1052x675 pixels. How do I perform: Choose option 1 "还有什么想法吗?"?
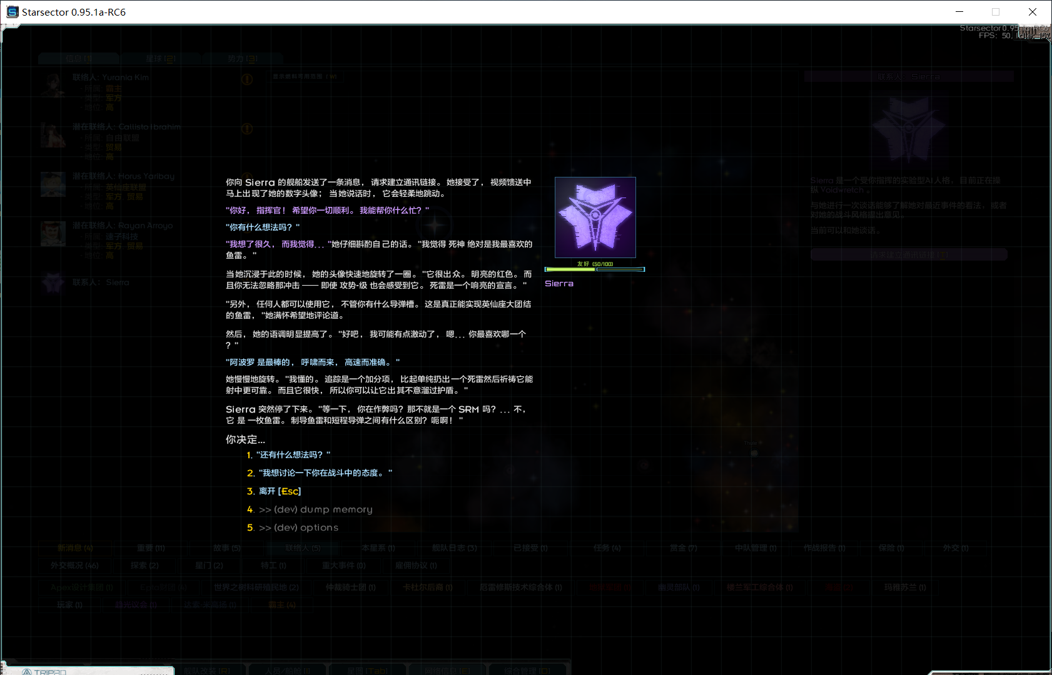[x=293, y=455]
